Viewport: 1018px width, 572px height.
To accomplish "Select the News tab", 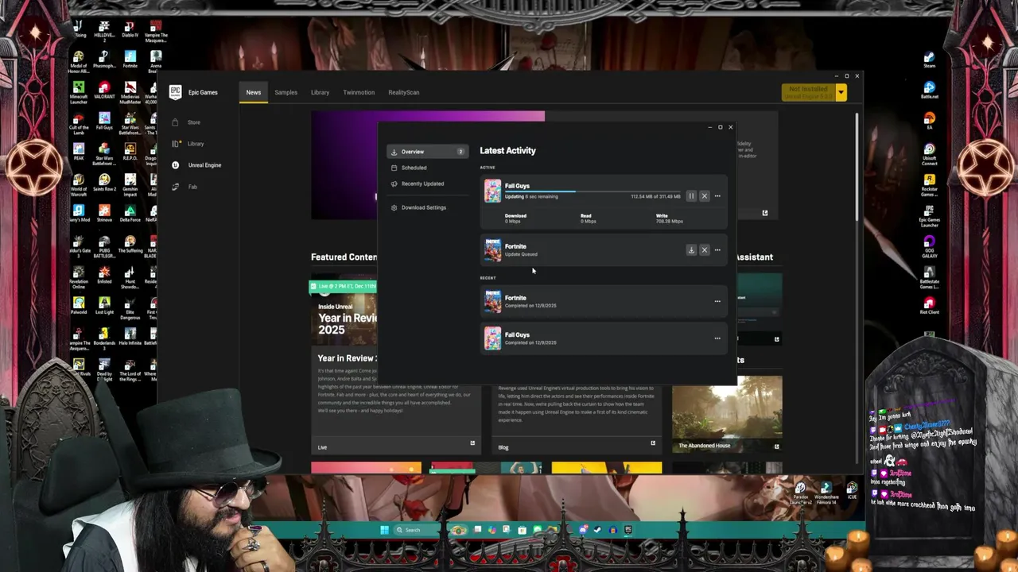I will [253, 92].
